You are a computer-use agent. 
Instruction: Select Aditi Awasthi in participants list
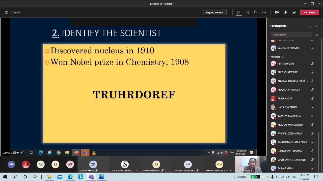click(286, 64)
